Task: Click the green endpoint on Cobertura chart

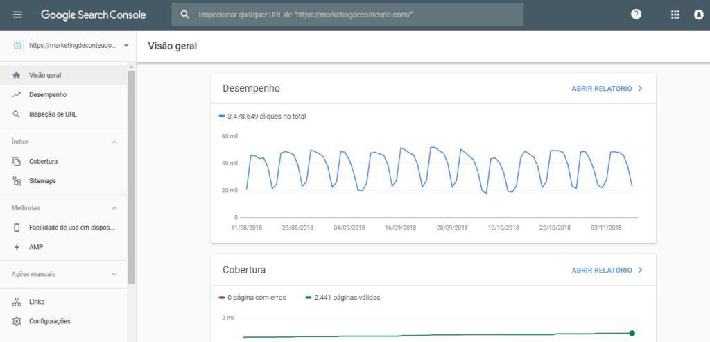Action: [632, 334]
